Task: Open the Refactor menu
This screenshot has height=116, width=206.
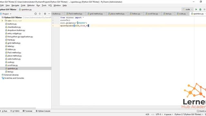Action: click(x=31, y=5)
